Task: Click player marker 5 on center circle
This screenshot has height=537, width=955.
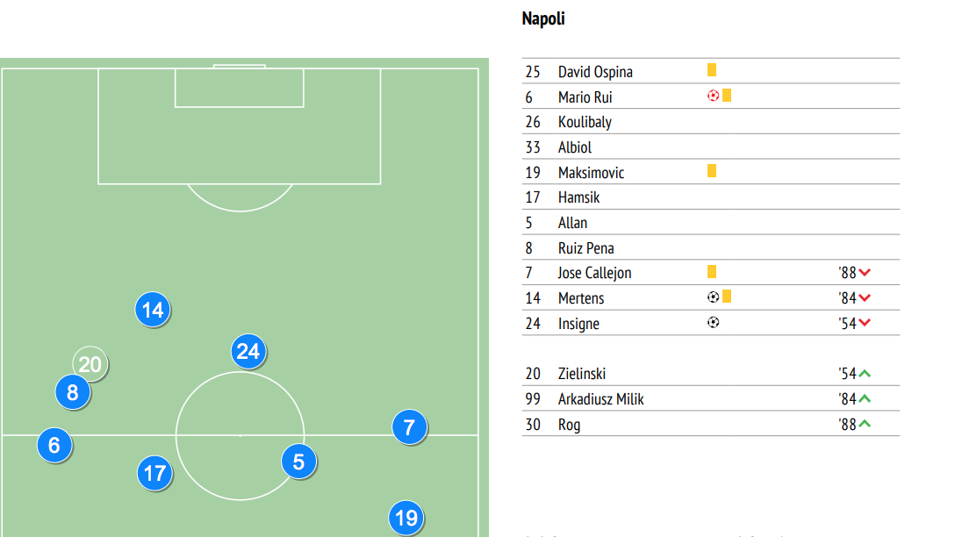Action: [298, 462]
